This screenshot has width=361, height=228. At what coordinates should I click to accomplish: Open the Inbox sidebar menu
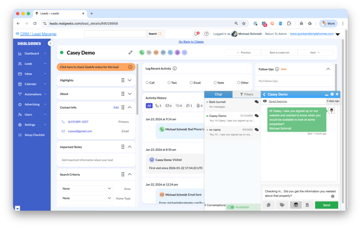tap(32, 74)
